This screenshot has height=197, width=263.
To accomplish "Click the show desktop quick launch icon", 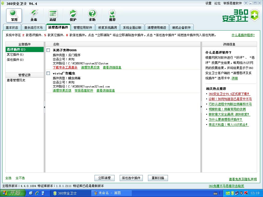I will pos(43,193).
